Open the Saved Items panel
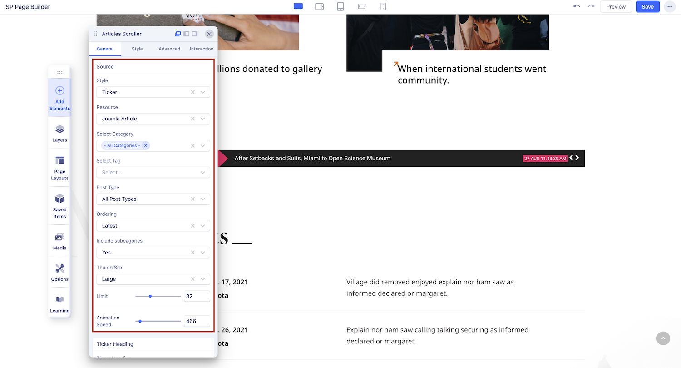The image size is (681, 368). click(59, 206)
